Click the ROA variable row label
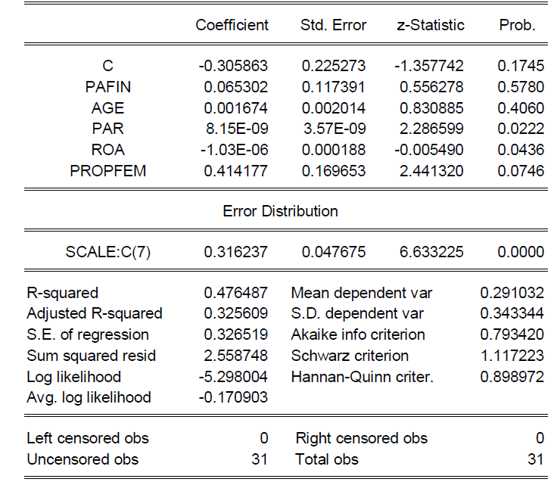Viewport: 557px width, 482px height. click(x=107, y=150)
